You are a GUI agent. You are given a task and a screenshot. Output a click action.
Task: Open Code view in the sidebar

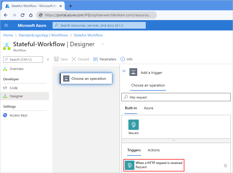[14, 88]
